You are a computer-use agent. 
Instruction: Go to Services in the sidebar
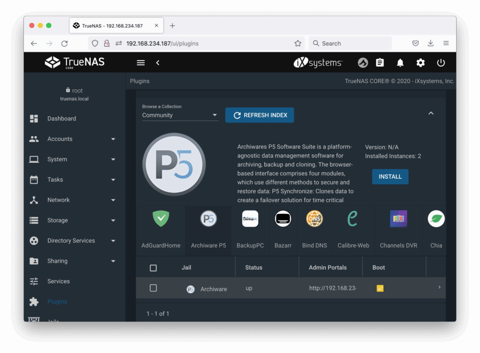click(x=59, y=281)
